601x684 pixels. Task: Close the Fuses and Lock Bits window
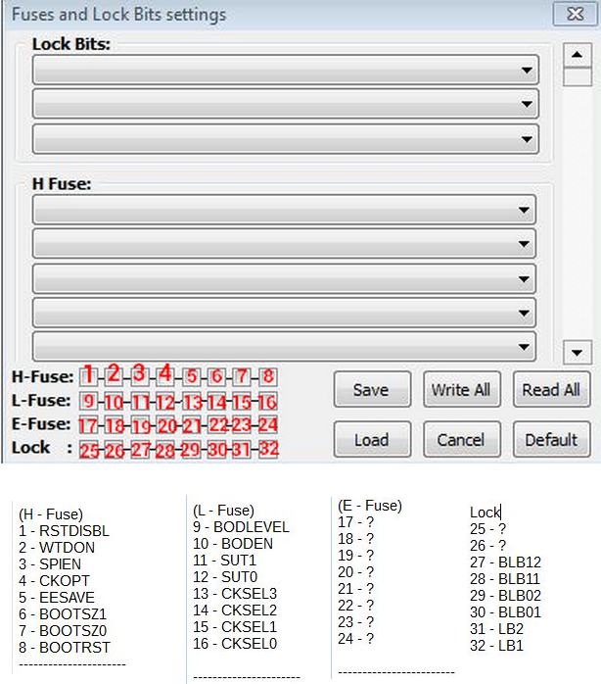coord(576,14)
